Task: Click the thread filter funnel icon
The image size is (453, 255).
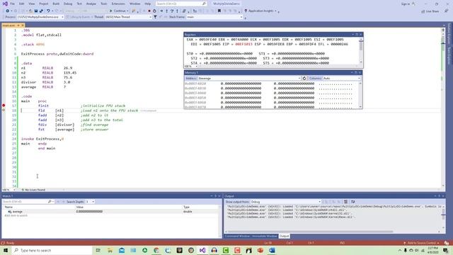Action: (155, 17)
